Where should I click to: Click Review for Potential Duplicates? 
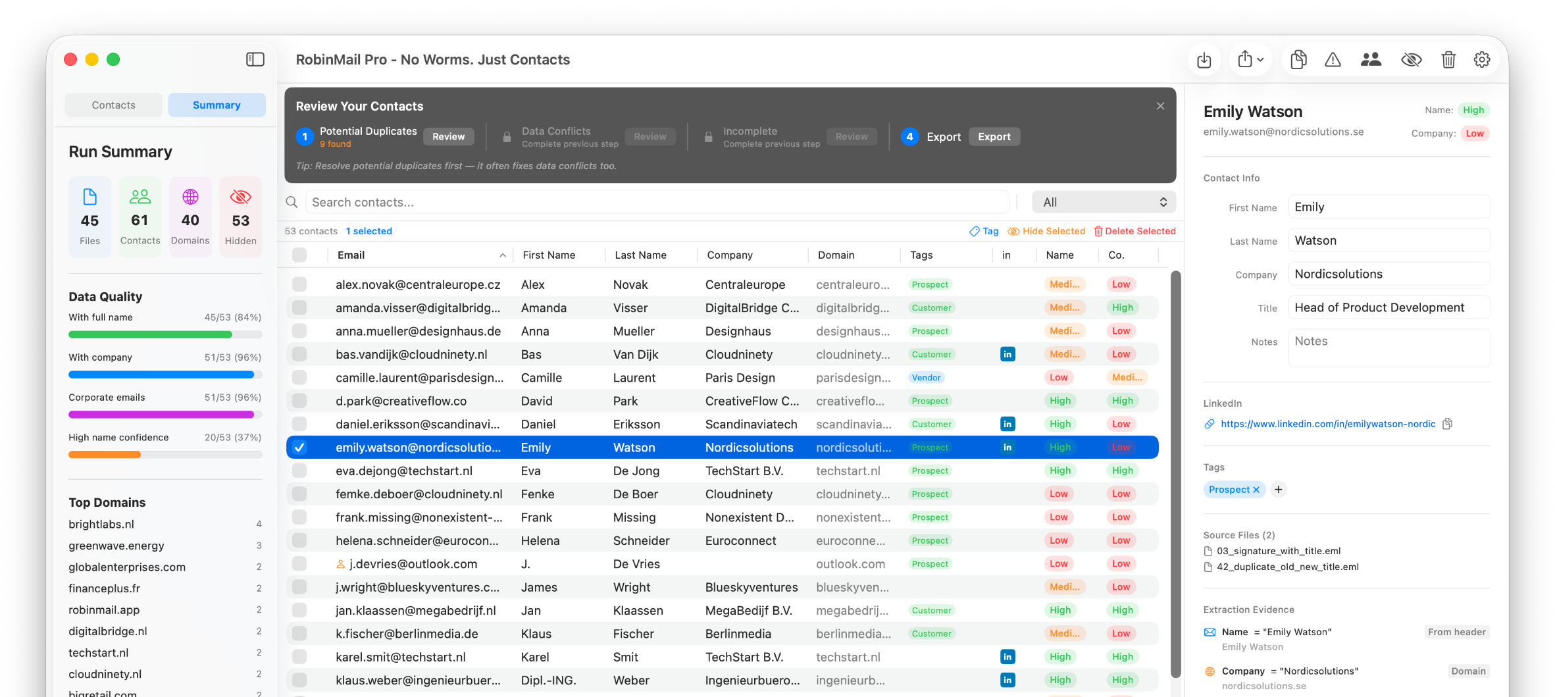pyautogui.click(x=448, y=137)
